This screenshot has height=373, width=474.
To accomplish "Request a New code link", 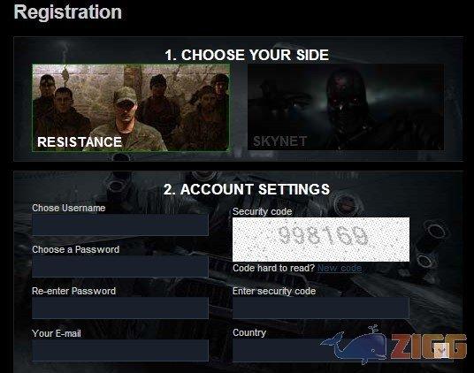I will [340, 268].
